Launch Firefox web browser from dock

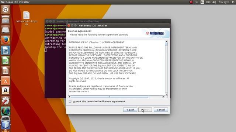click(6, 40)
